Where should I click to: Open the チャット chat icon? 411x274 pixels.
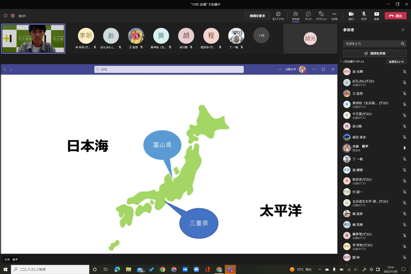pos(308,15)
